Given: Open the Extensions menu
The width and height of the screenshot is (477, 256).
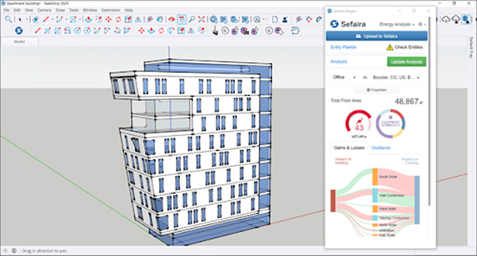Looking at the screenshot, I should 111,10.
